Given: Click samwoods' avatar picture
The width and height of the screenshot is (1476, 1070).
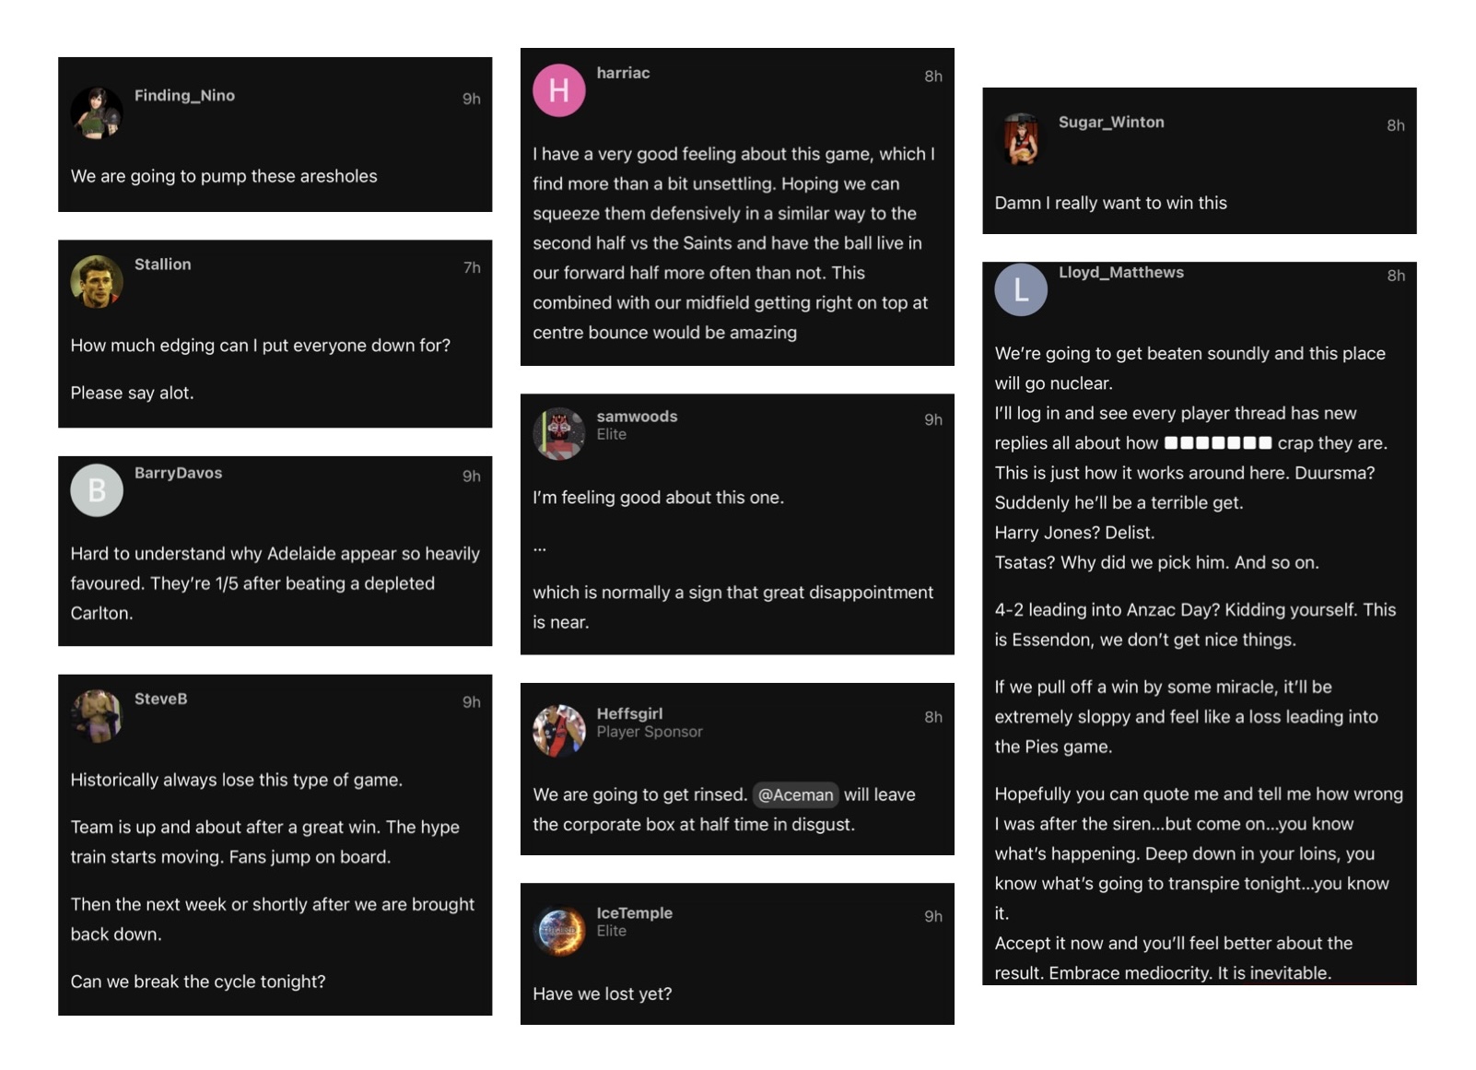Looking at the screenshot, I should [x=559, y=434].
